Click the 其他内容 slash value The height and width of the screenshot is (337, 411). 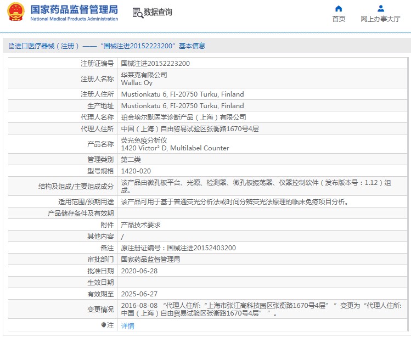tap(122, 237)
